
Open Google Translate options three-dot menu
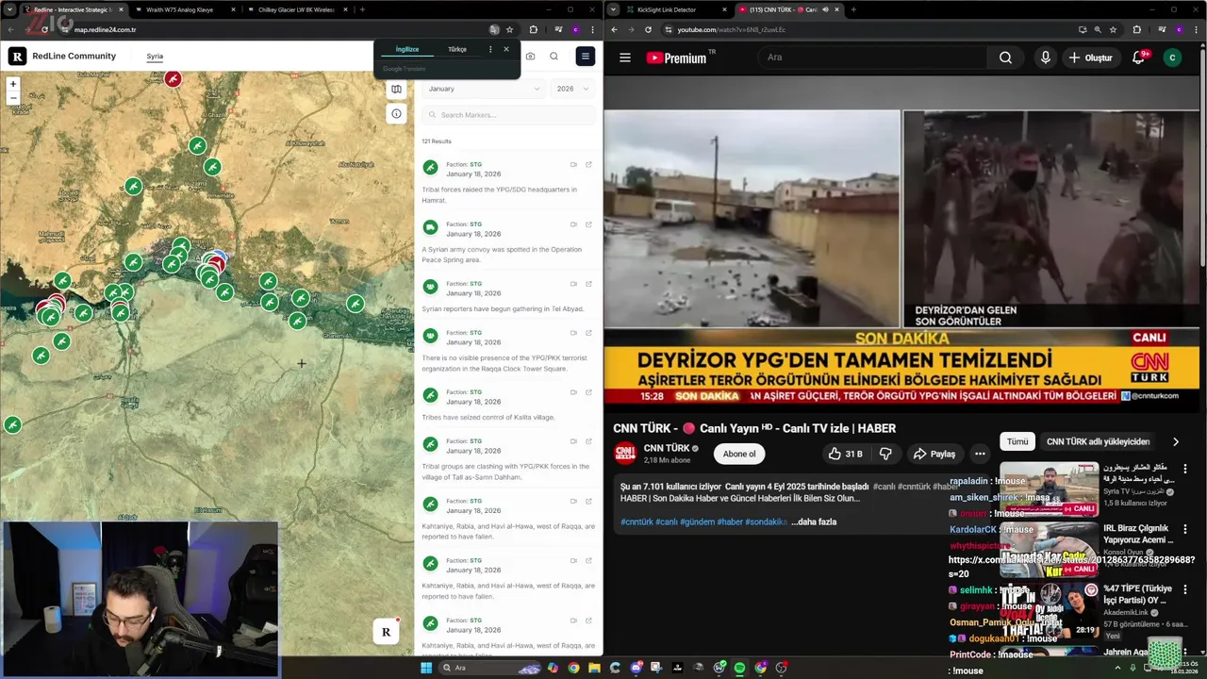pos(489,49)
